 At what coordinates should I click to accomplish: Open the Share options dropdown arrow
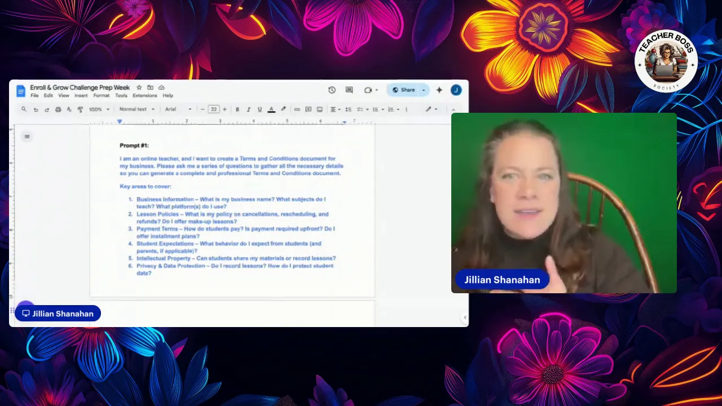coord(424,90)
